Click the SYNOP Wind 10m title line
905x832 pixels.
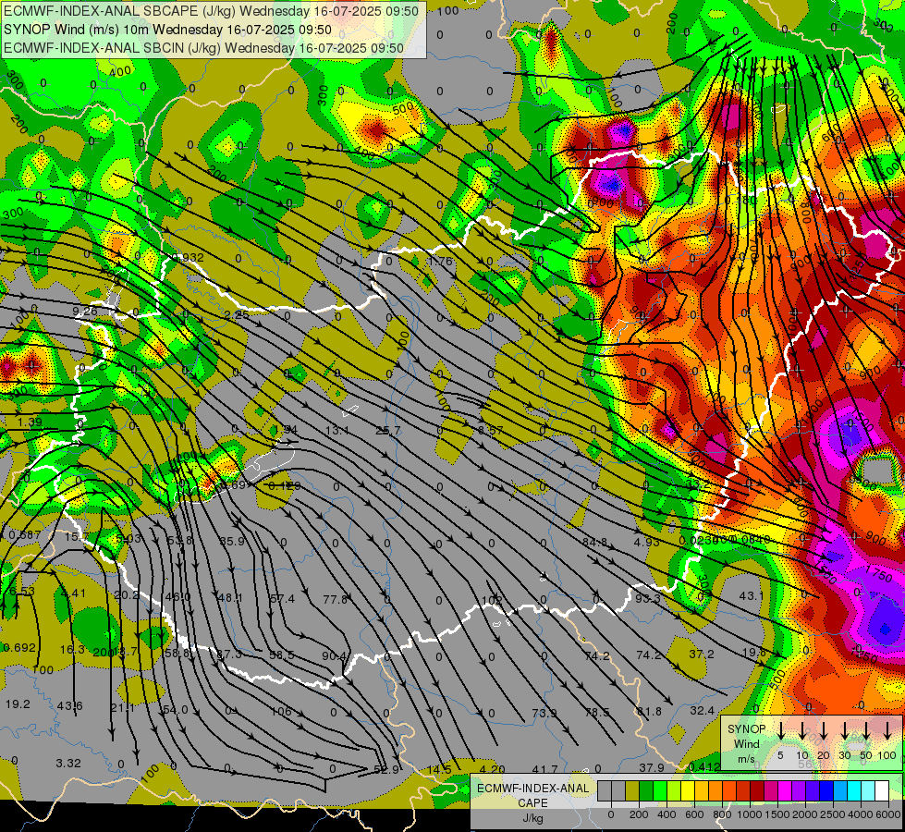[167, 30]
